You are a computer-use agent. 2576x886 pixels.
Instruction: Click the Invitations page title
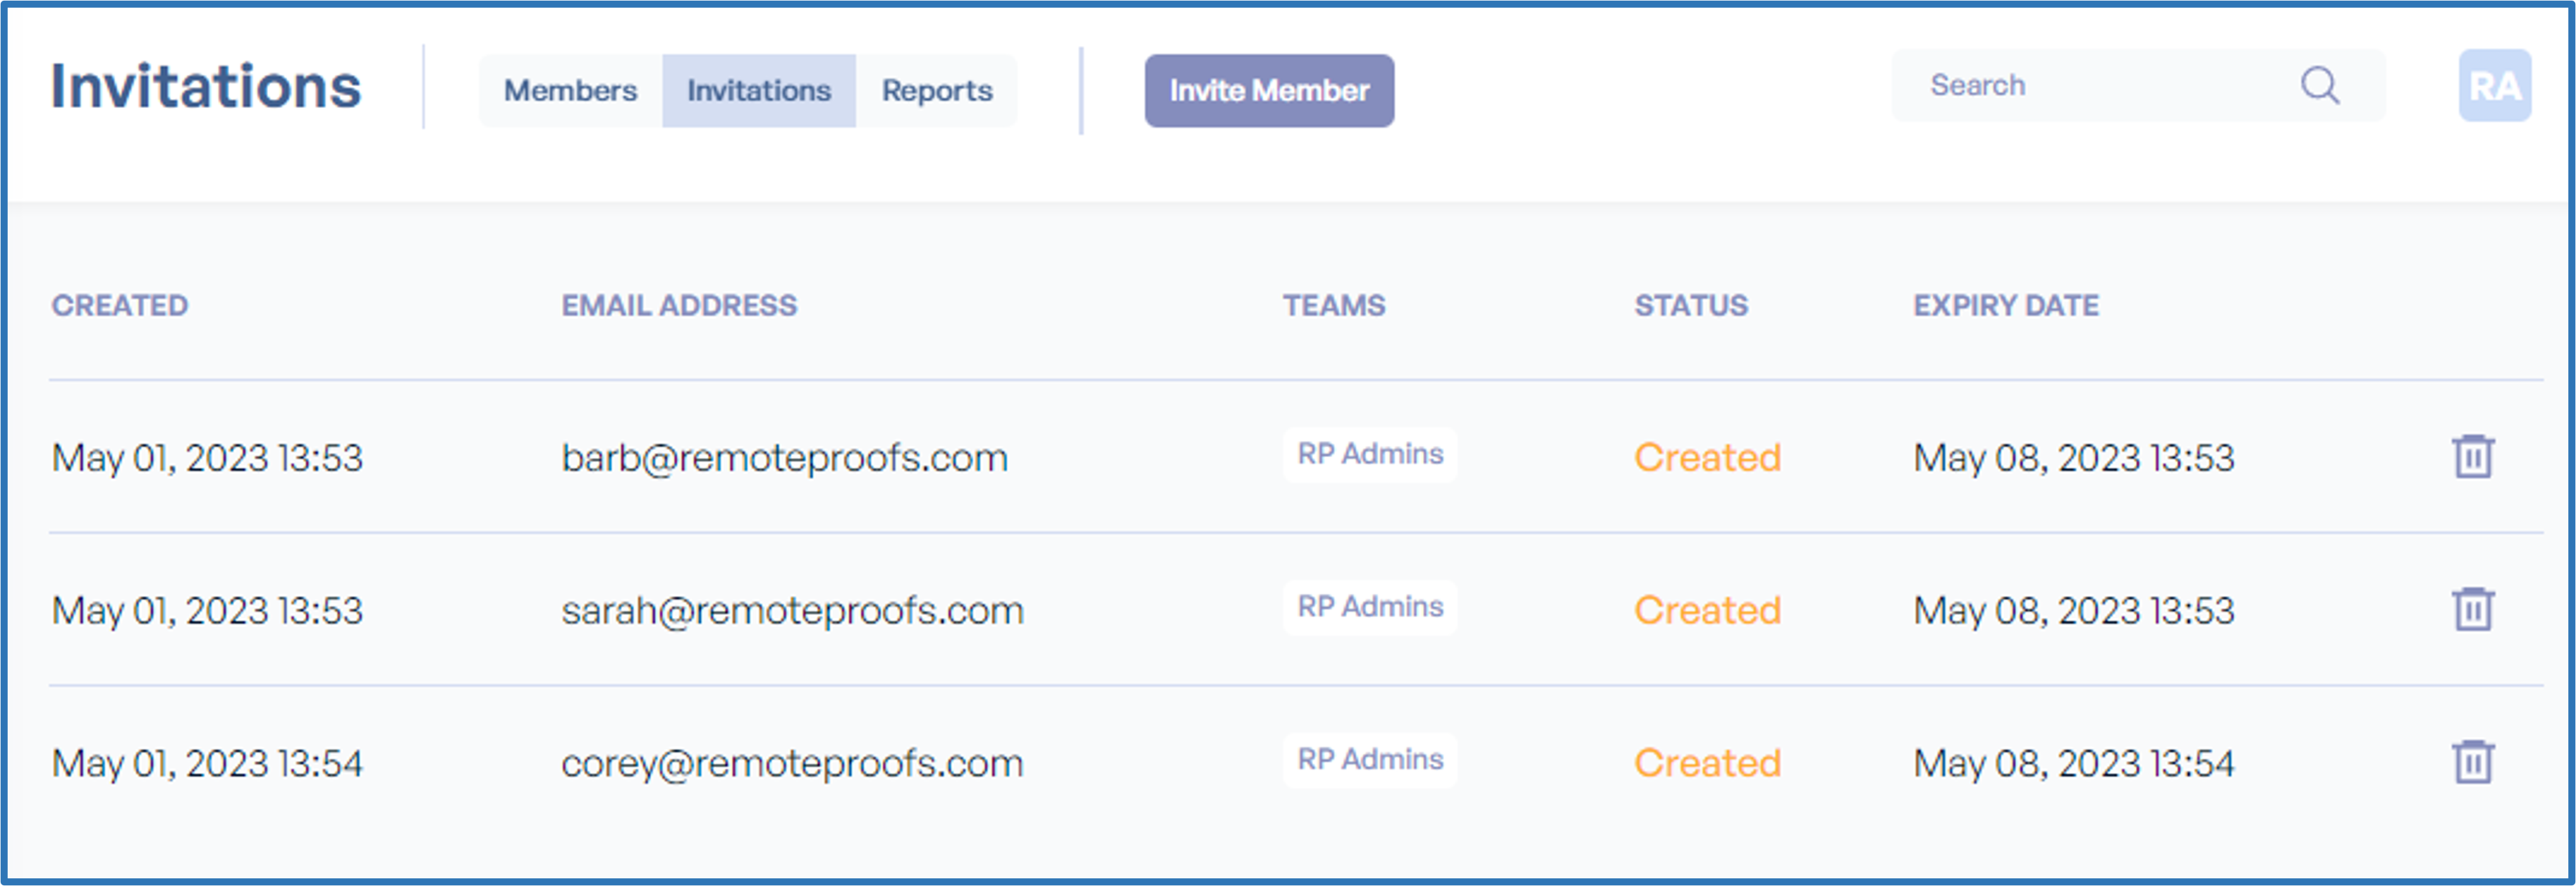[x=206, y=86]
